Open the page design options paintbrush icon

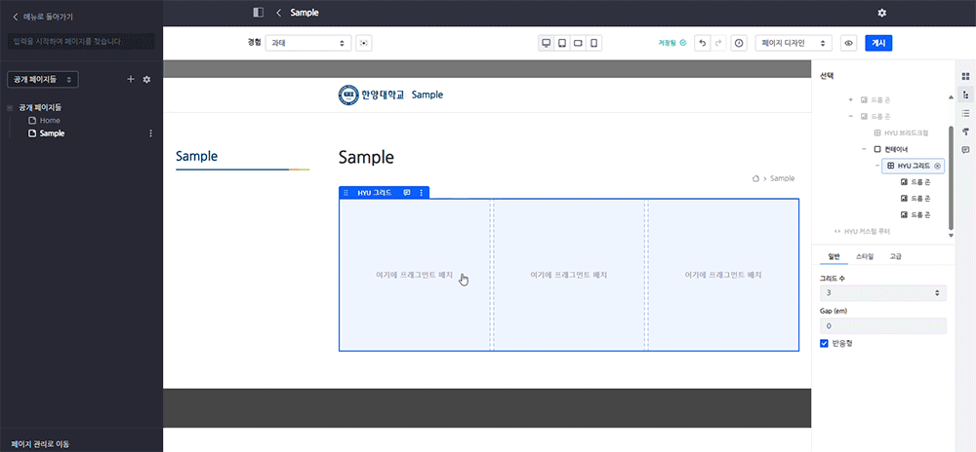point(965,132)
